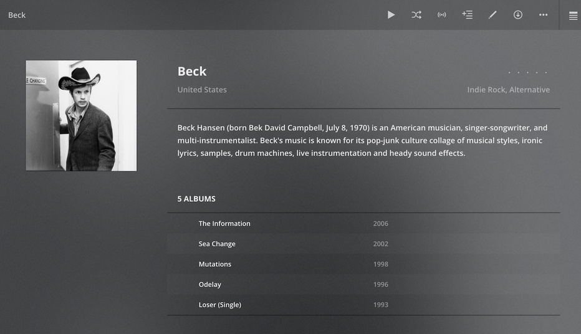The height and width of the screenshot is (334, 581).
Task: Open the Odelay album
Action: (x=210, y=285)
